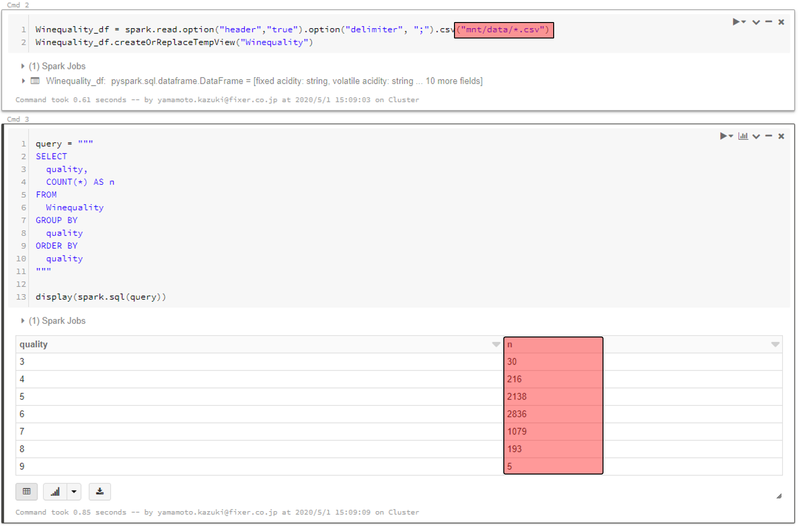Expand Spark Jobs under Cmd 3
Screen dimensions: 799x528
(x=23, y=321)
